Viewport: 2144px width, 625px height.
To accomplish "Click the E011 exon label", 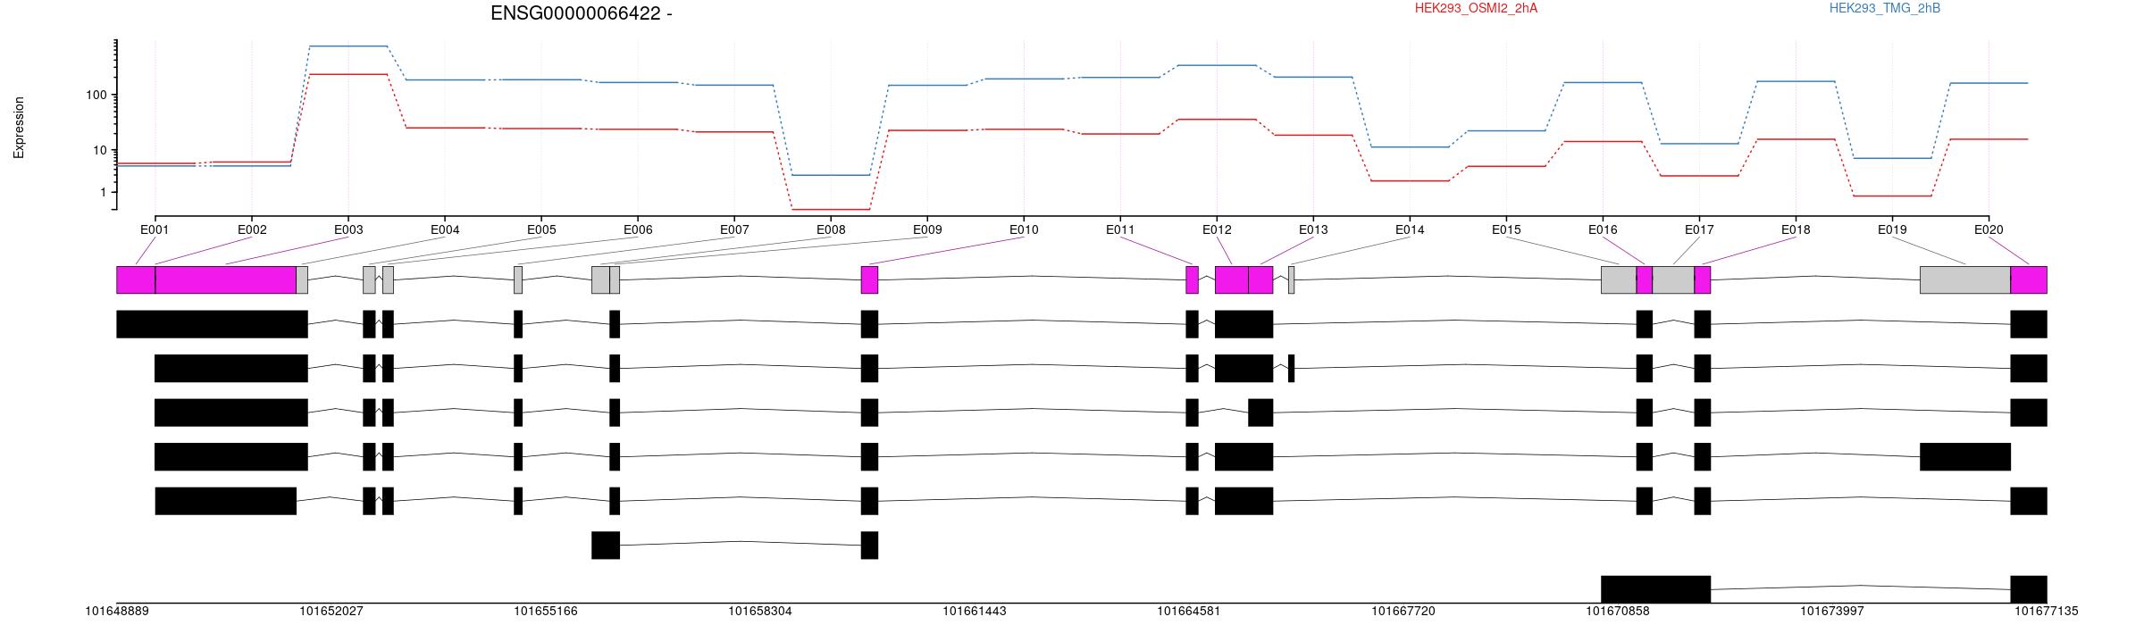I will pos(1120,229).
